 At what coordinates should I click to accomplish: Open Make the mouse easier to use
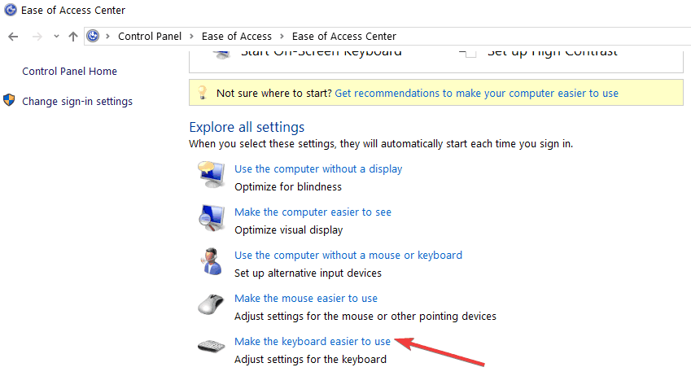306,299
